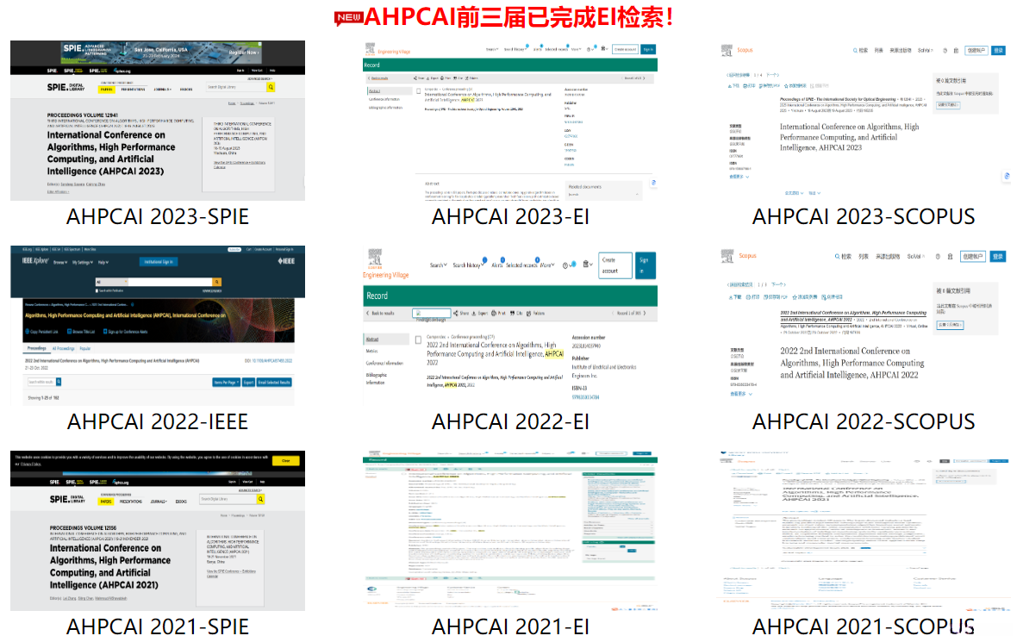This screenshot has width=1023, height=642.
Task: Select Bibliographic information in 2022-EI sidebar
Action: click(x=377, y=378)
